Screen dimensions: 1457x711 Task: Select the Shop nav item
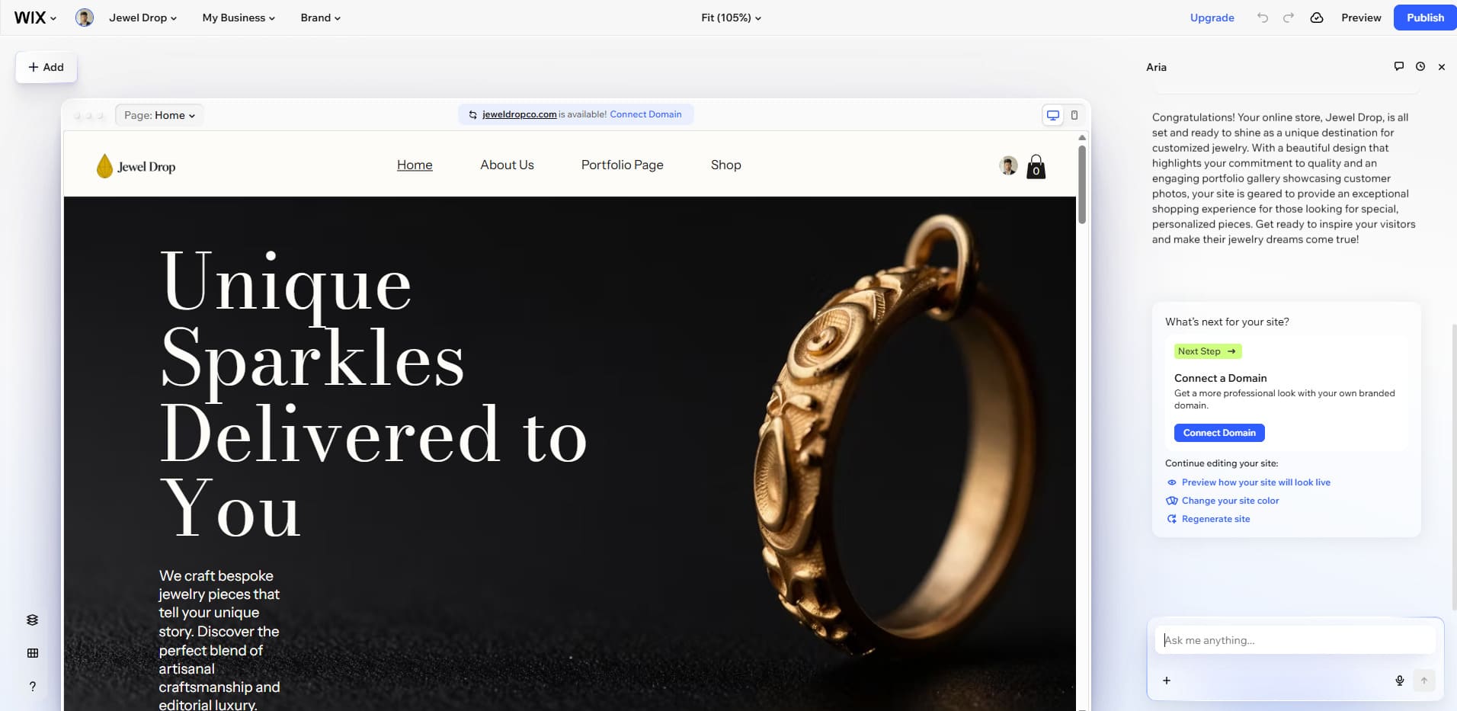click(x=725, y=165)
